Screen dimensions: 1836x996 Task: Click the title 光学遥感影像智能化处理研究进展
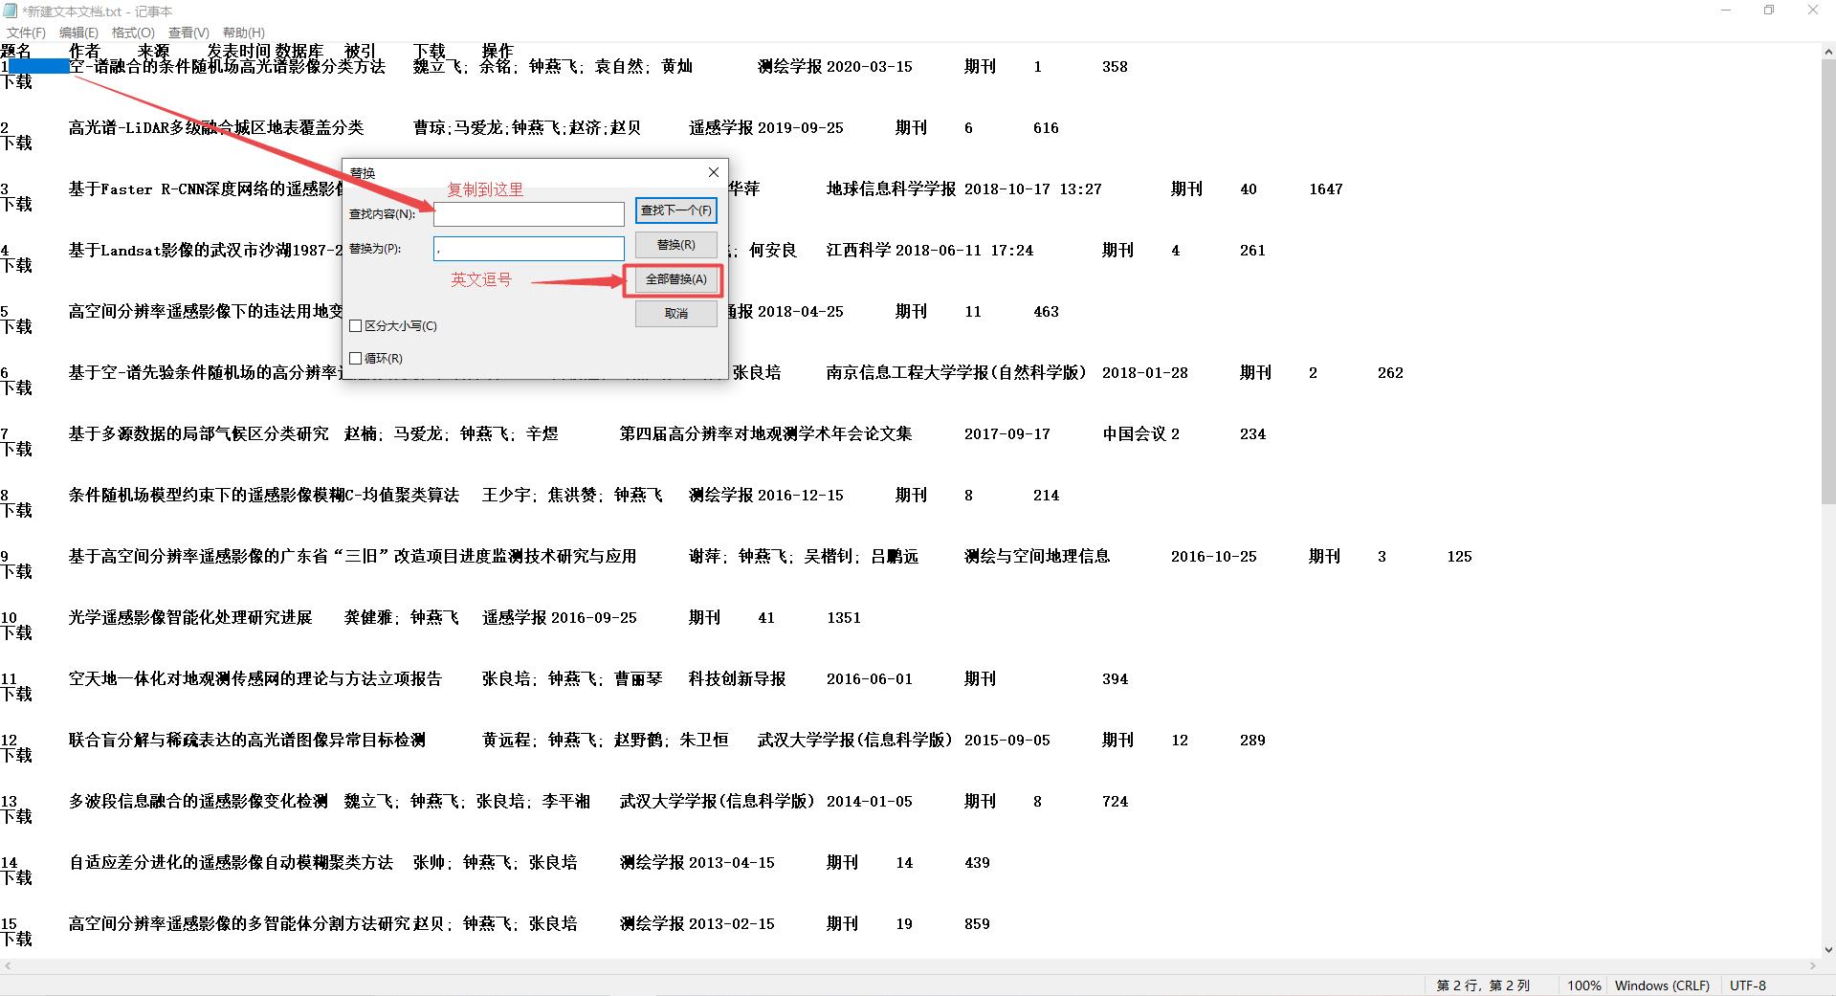[x=190, y=618]
